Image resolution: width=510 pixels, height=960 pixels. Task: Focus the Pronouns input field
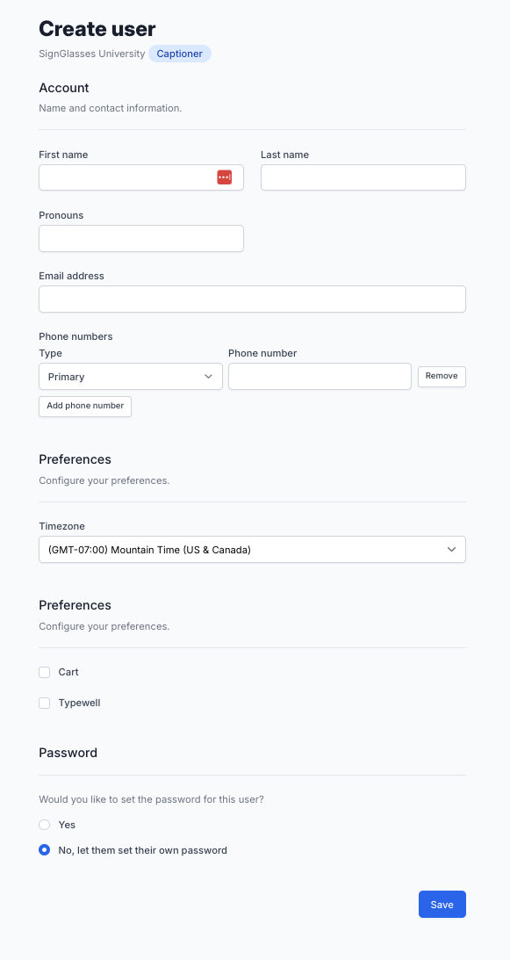point(140,238)
